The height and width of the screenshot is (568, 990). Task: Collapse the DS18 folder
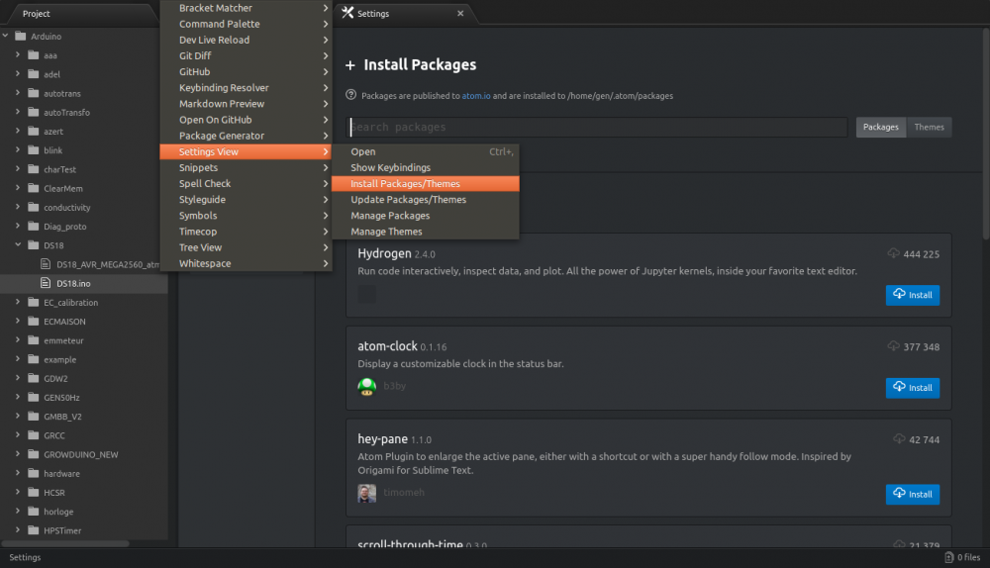[x=18, y=244]
